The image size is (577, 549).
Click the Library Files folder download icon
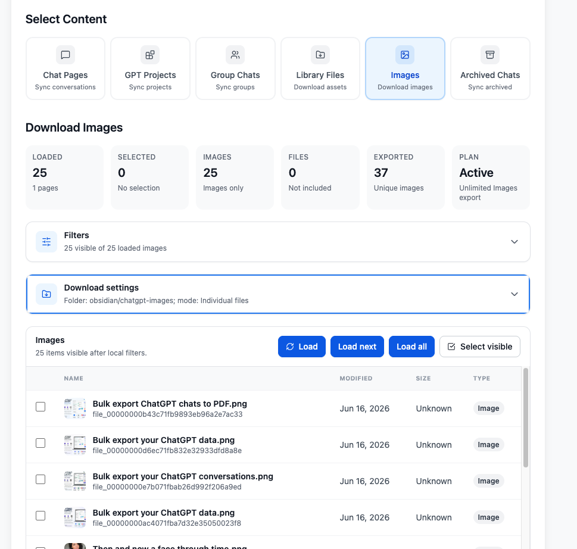point(320,55)
